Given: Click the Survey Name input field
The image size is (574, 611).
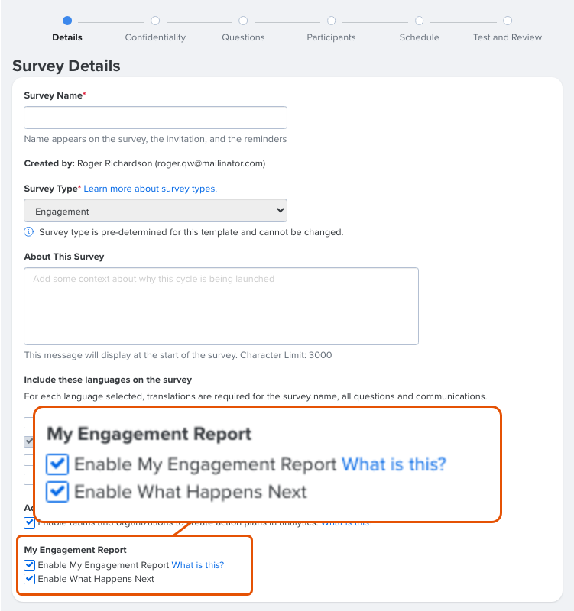Looking at the screenshot, I should coord(155,118).
